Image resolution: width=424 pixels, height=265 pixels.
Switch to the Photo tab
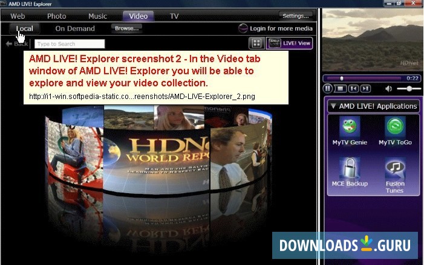click(56, 16)
